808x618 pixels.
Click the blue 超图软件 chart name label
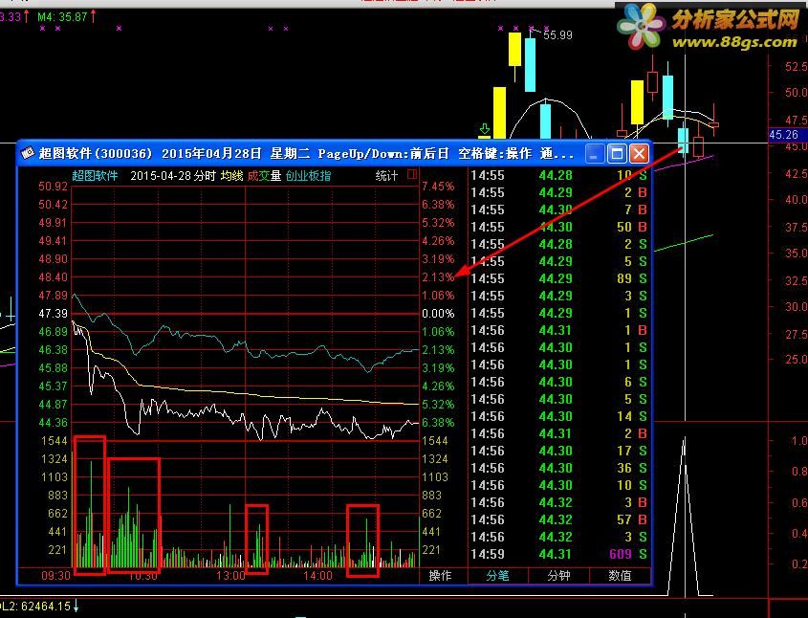tap(95, 176)
